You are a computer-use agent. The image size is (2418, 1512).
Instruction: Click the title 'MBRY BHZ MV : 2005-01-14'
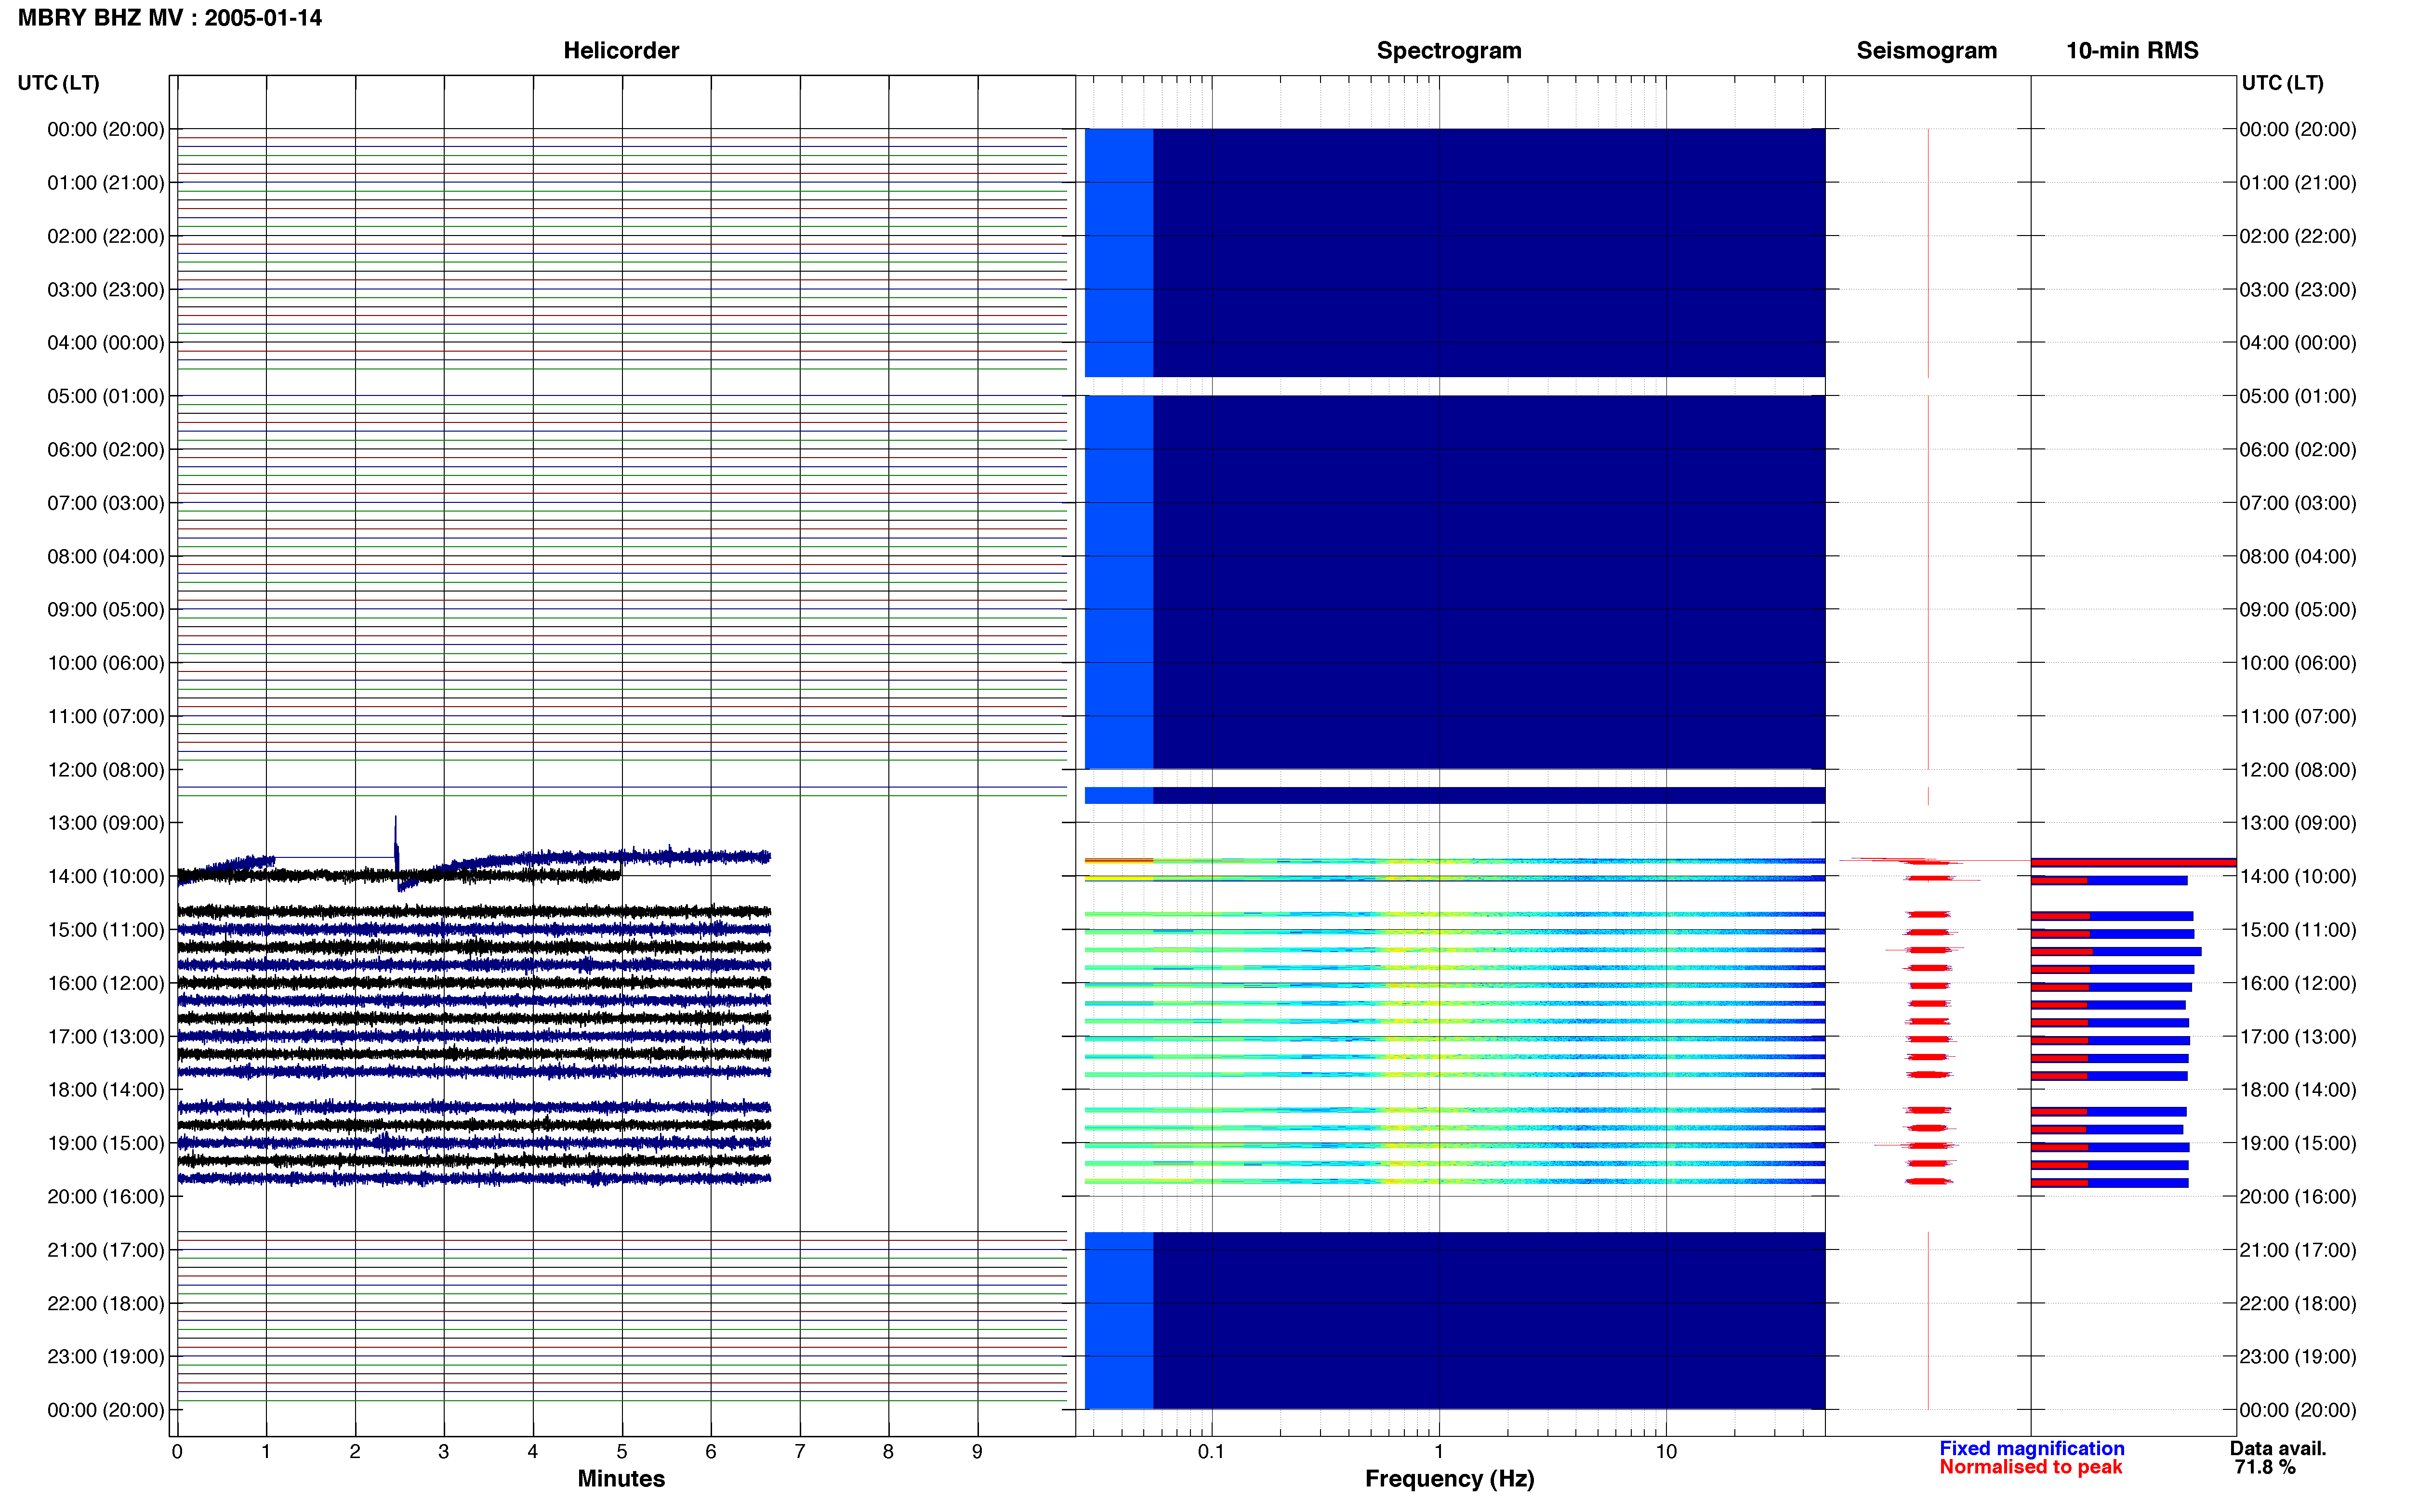tap(170, 18)
